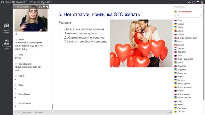Select guest Диляра Екатеринбург
The width and height of the screenshot is (205, 115).
pyautogui.click(x=187, y=38)
